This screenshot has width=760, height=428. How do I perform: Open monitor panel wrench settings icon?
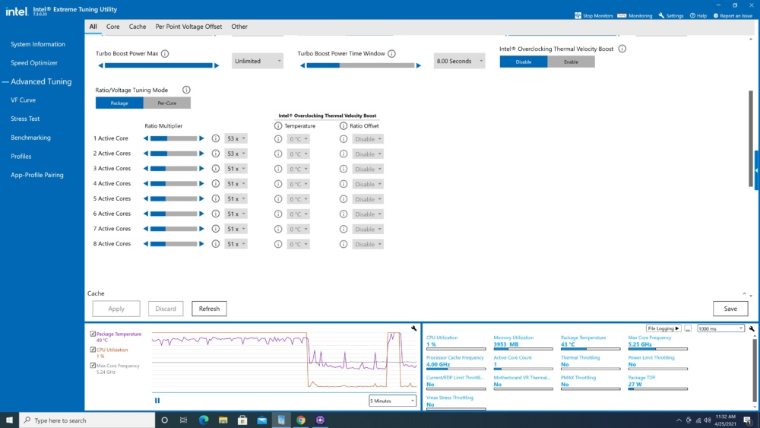tap(752, 328)
